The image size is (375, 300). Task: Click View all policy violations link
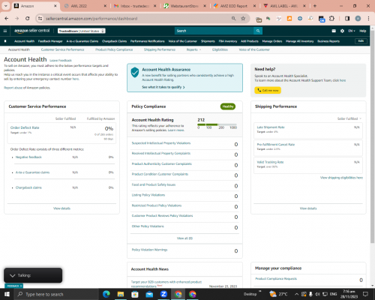[184, 238]
